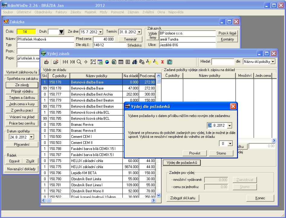The image size is (286, 218).
Task: Click the Na skladě column header
Action: click(131, 76)
